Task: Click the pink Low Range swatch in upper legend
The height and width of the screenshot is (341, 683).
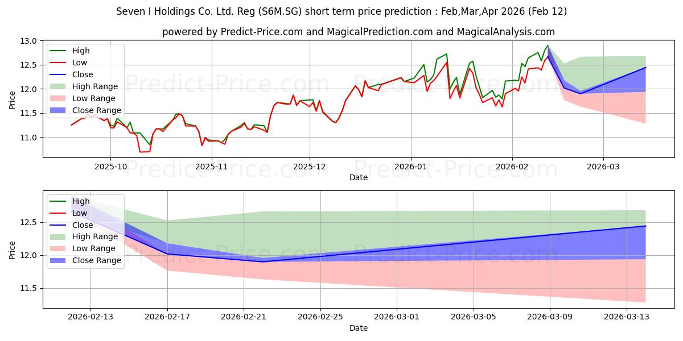Action: click(59, 98)
